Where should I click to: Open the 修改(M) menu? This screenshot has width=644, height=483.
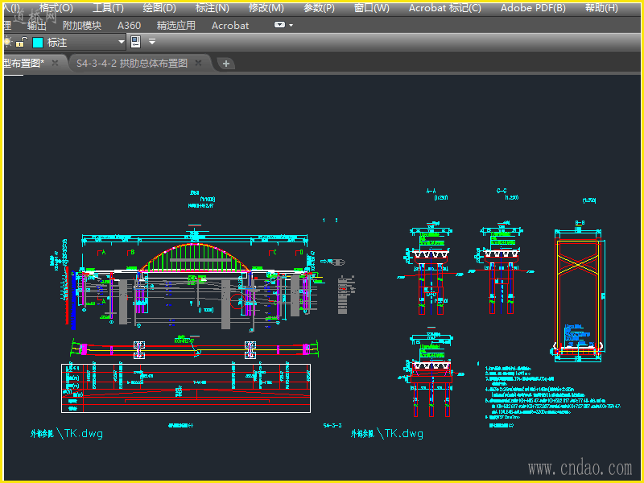[266, 8]
